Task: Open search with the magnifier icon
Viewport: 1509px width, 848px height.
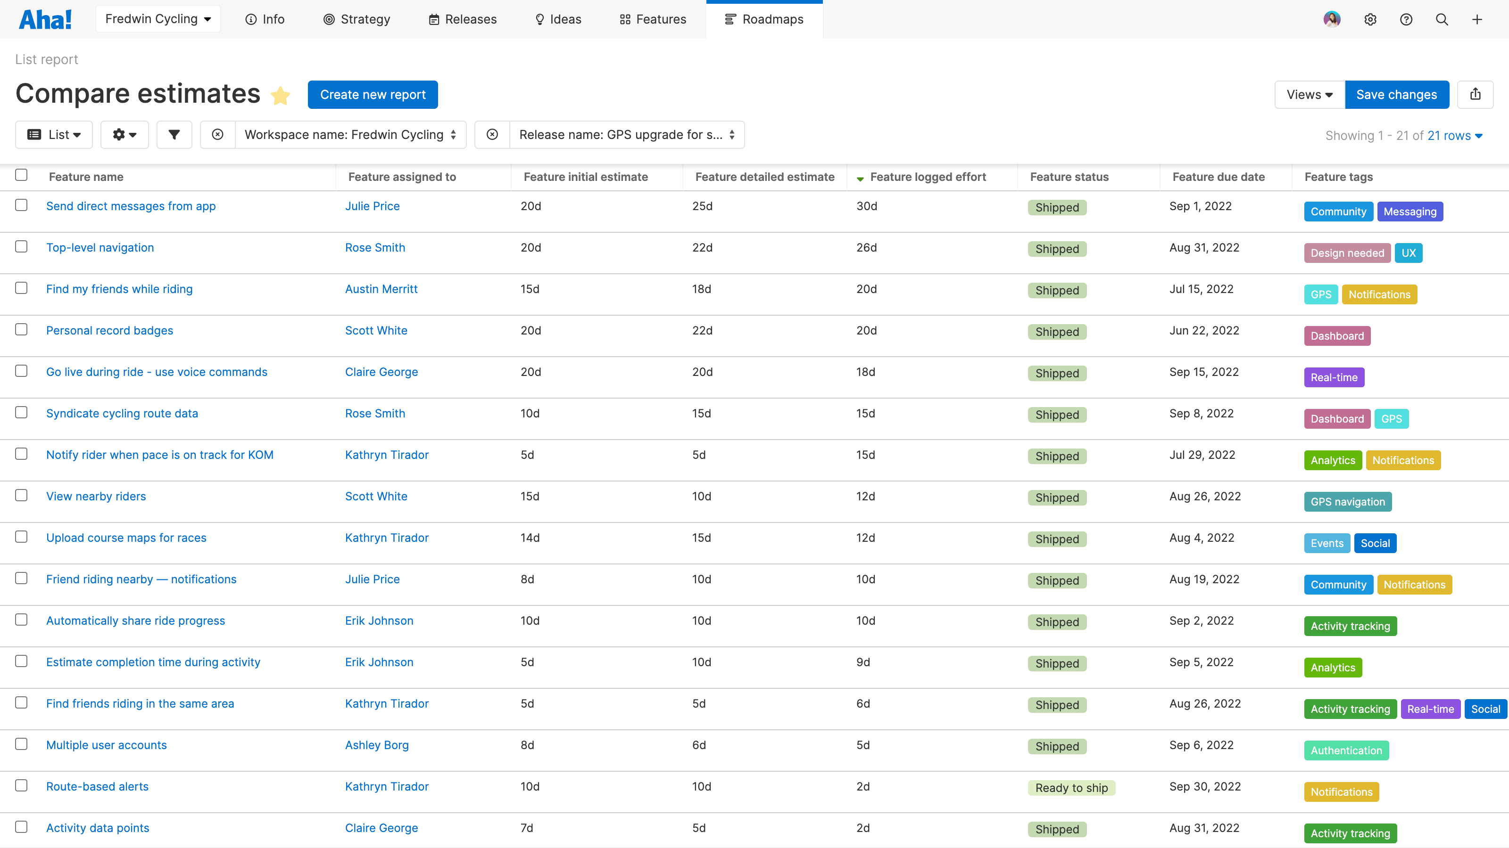Action: [x=1442, y=19]
